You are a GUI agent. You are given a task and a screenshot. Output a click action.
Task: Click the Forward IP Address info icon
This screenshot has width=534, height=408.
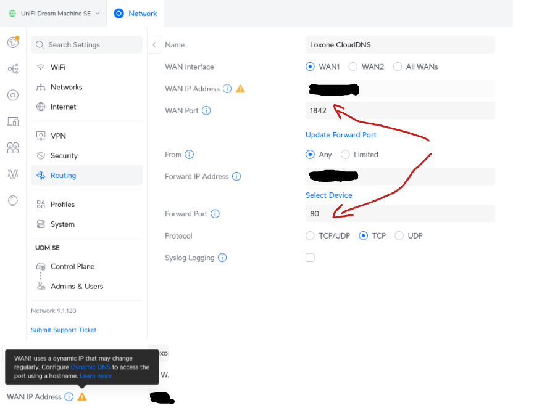[x=236, y=176]
